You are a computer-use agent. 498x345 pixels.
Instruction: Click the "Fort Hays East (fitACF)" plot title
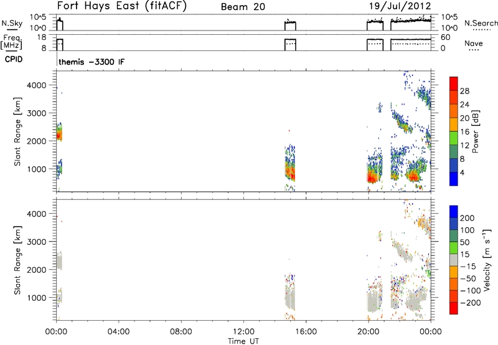(x=122, y=6)
